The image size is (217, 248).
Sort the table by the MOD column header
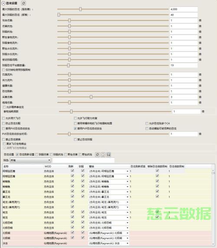click(x=56, y=166)
